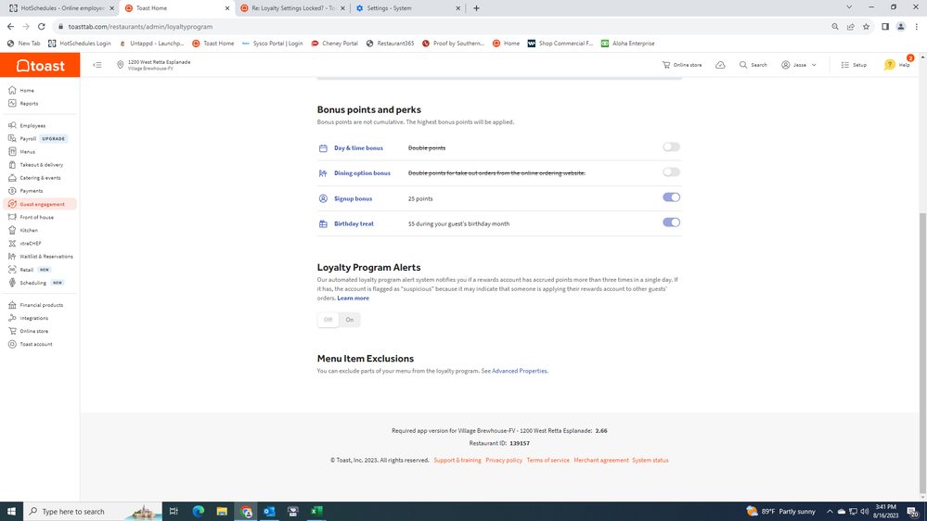Click the cloud publish icon
The image size is (927, 521).
click(x=720, y=65)
